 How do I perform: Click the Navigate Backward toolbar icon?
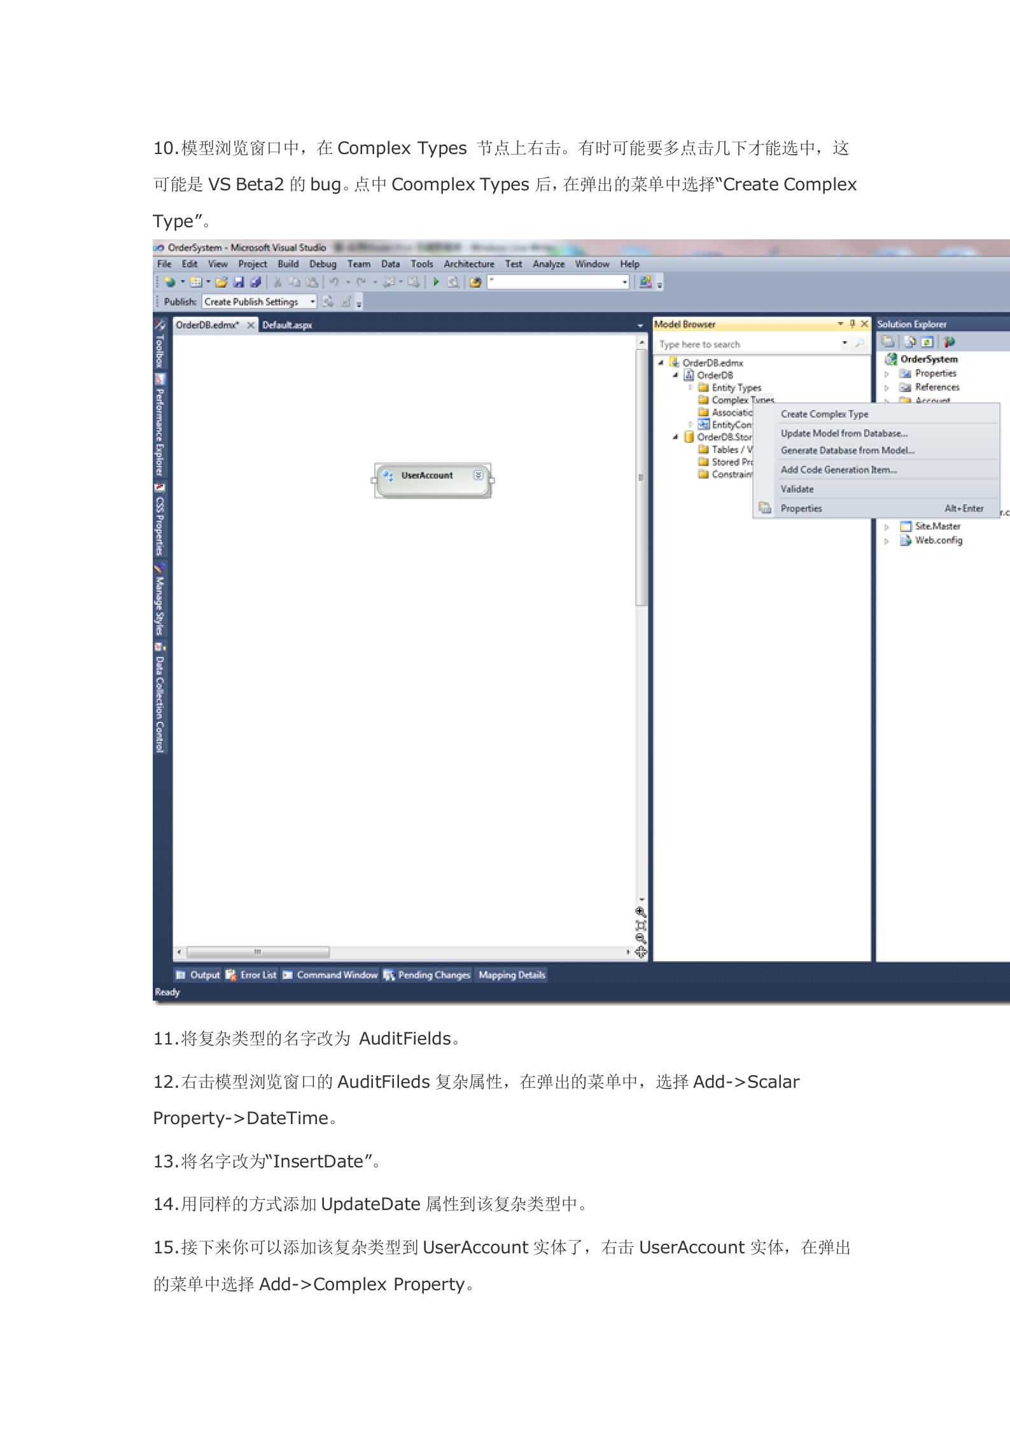click(389, 282)
